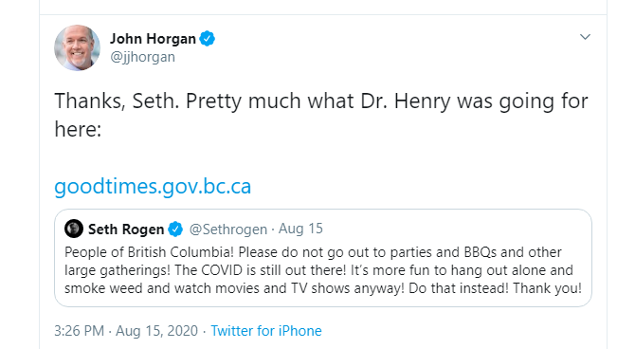Click the John Horgan display name

tap(153, 39)
